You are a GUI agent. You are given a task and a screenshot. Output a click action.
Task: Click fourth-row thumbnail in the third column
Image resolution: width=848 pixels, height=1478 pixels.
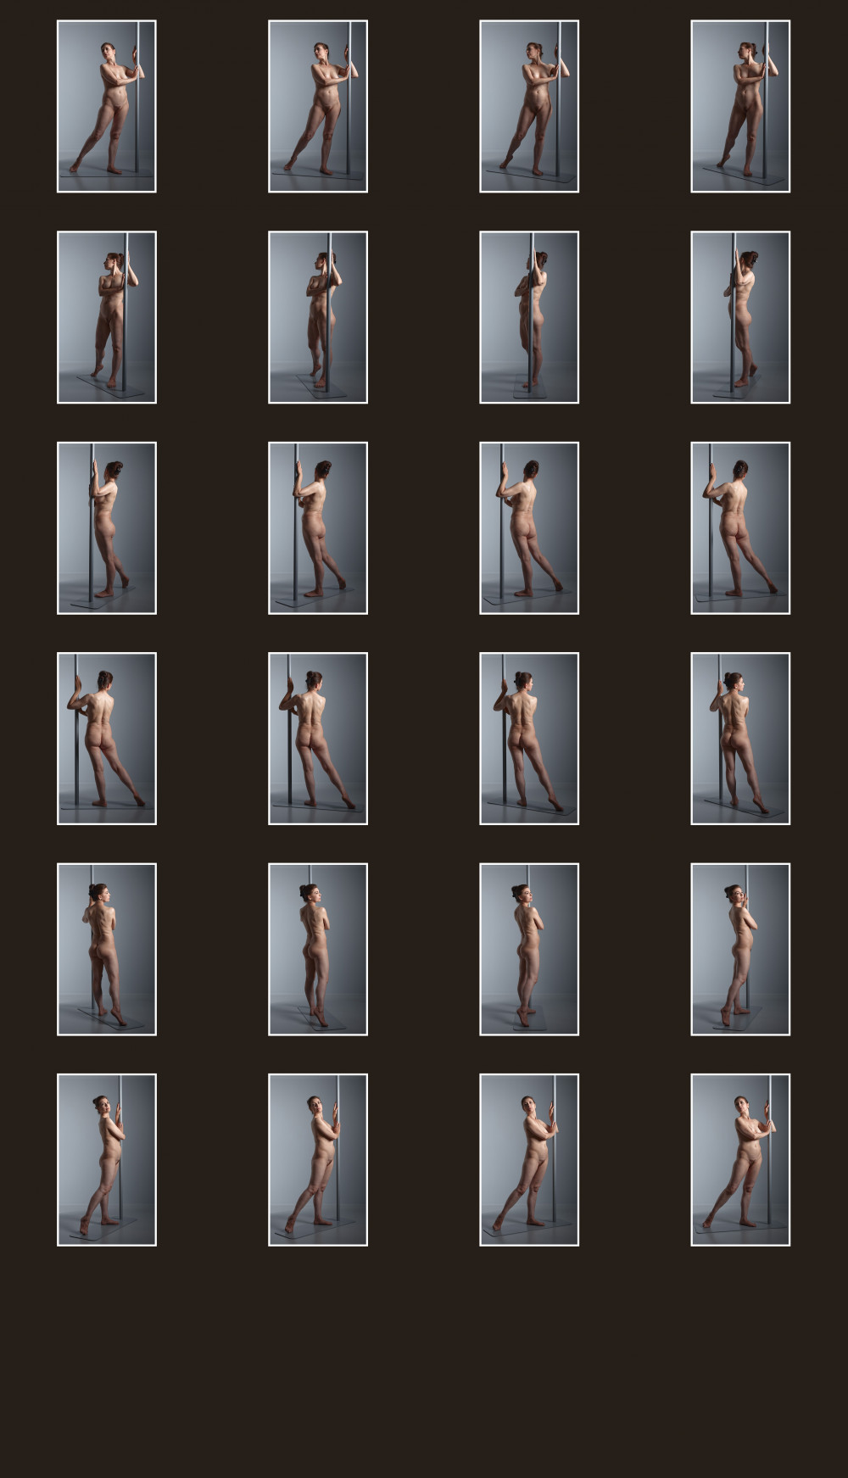click(x=529, y=739)
